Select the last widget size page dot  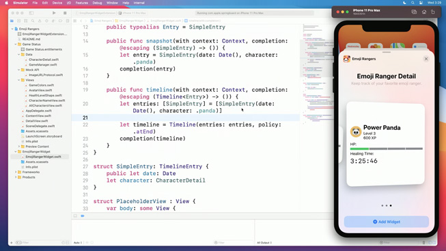tap(391, 205)
